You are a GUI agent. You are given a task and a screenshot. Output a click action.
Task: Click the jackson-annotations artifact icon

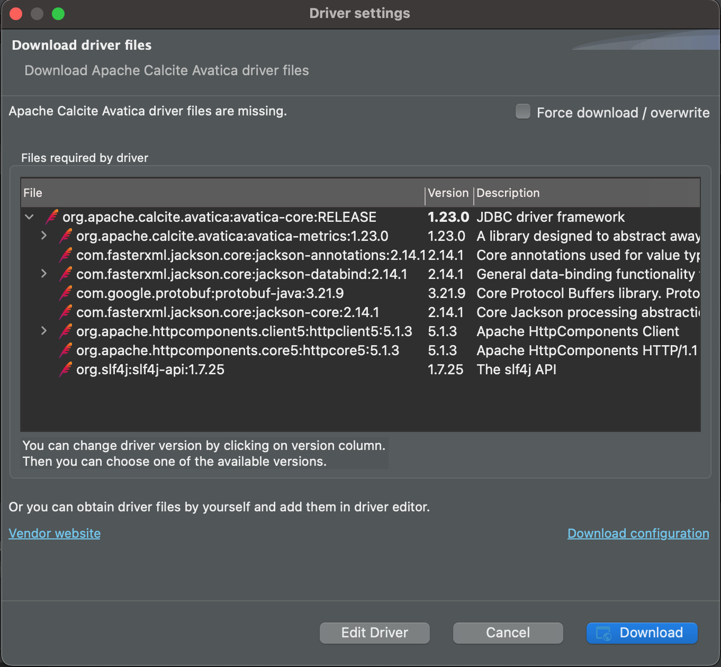65,255
